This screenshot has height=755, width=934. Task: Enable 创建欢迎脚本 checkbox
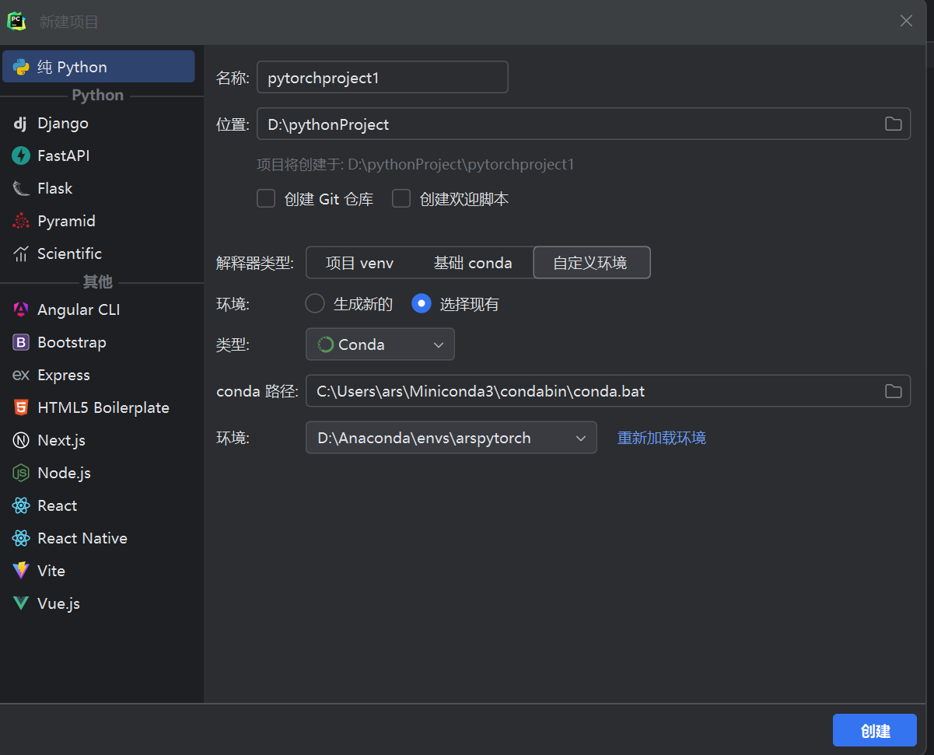401,199
